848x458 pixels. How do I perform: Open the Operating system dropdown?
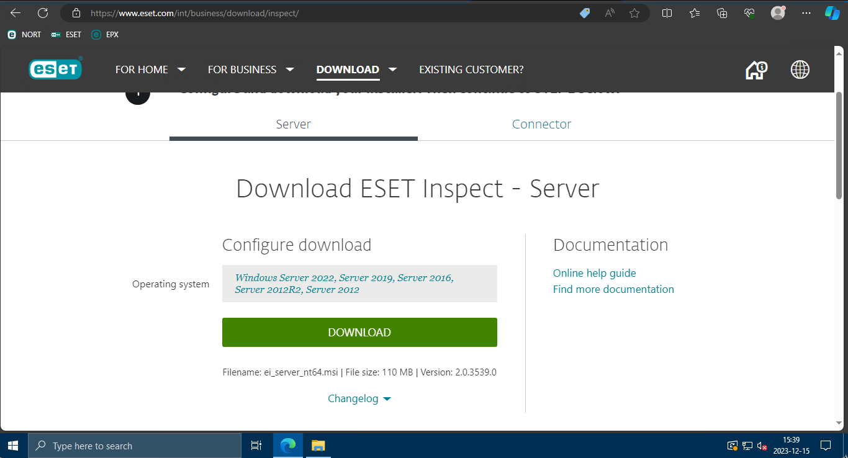tap(359, 284)
